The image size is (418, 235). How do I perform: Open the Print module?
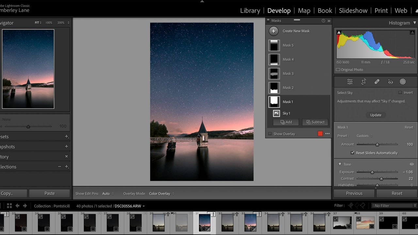[x=381, y=10]
